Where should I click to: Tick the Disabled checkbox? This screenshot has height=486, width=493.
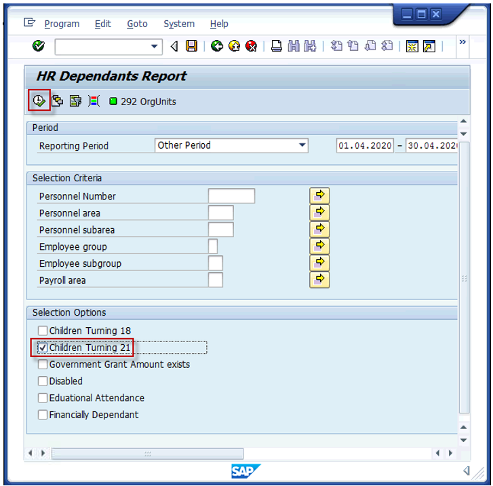tap(43, 381)
